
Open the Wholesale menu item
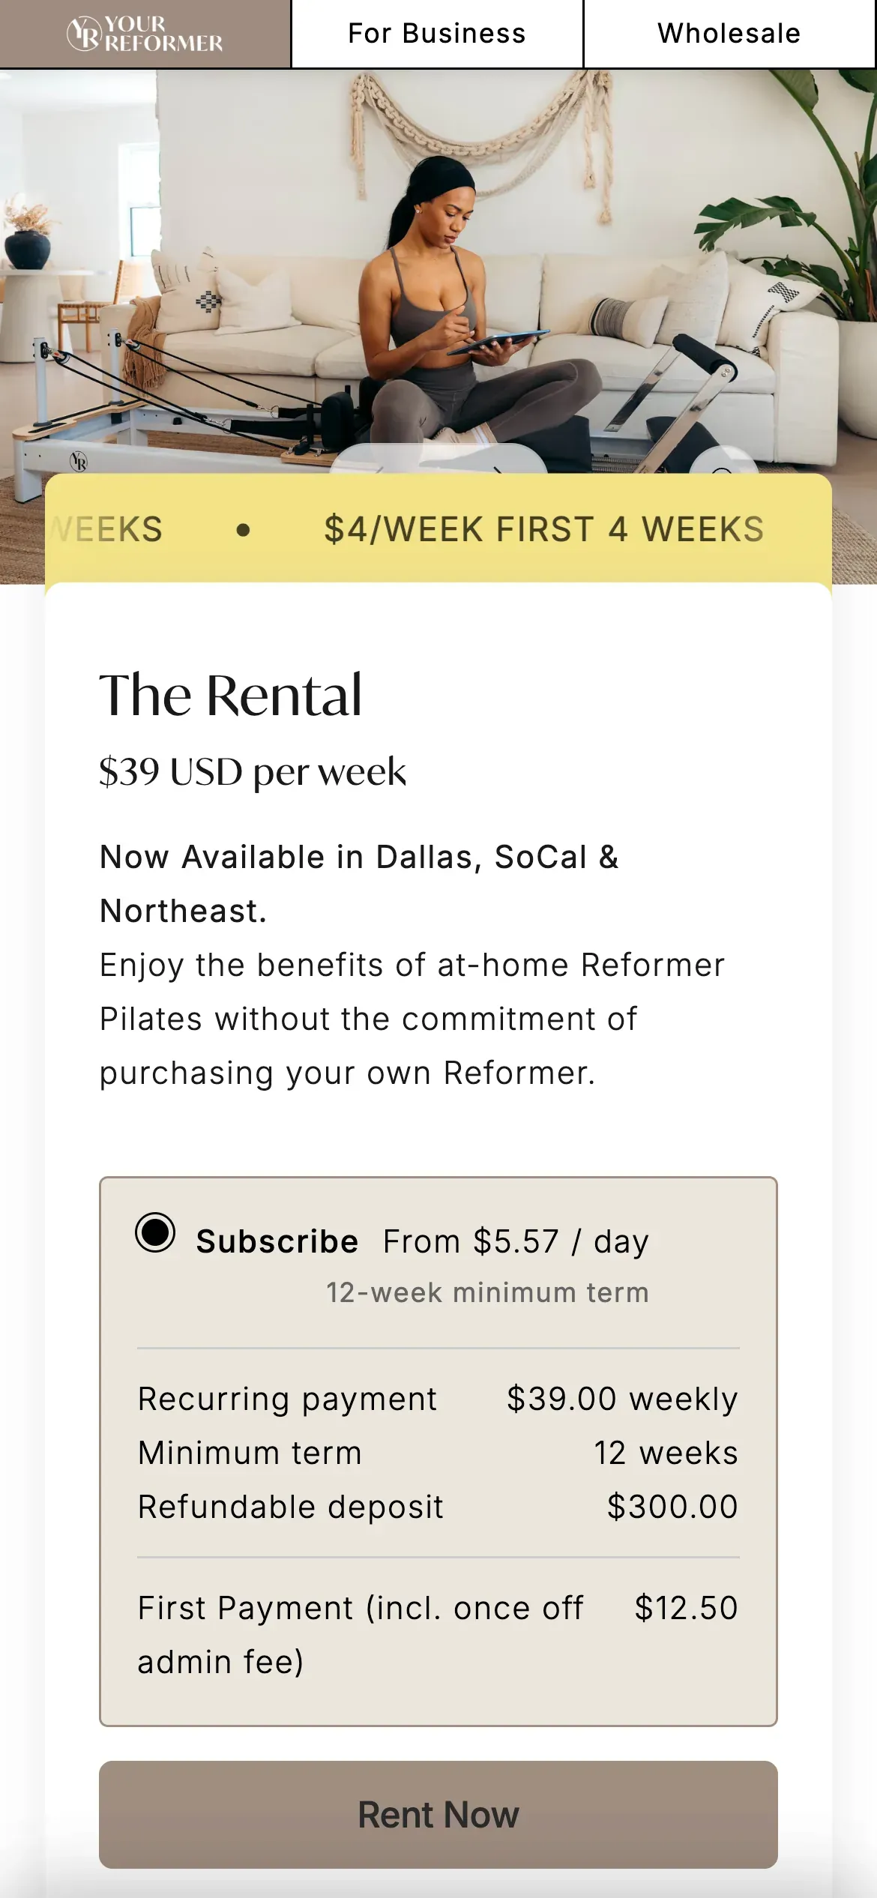[729, 33]
